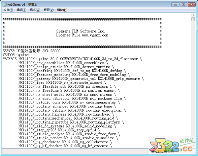Click 'NX14100N_routing_mechanical' text

tap(45, 118)
